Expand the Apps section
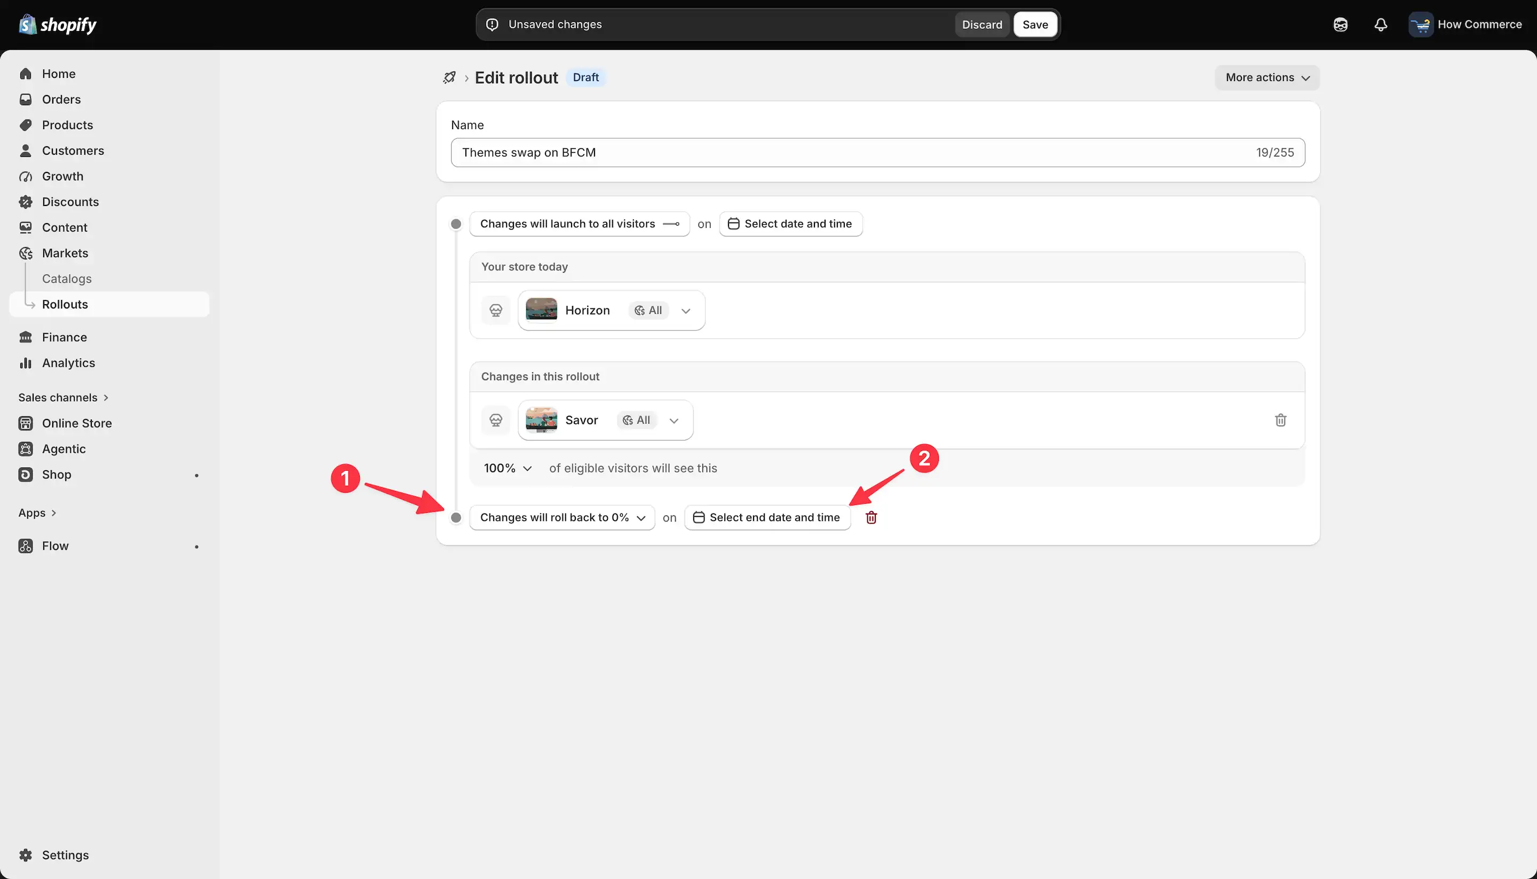Screen dimensions: 1537x879 point(37,512)
